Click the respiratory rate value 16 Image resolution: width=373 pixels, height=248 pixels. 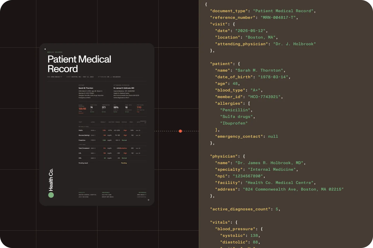[x=126, y=107]
